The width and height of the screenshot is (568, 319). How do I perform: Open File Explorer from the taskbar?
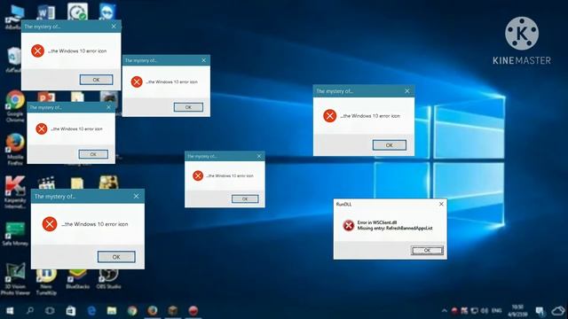[x=112, y=311]
